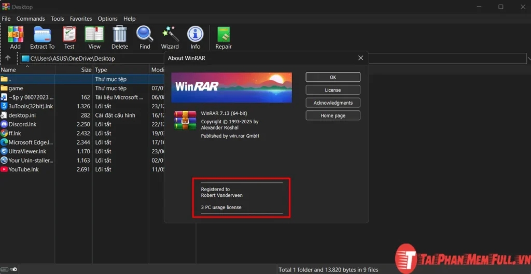Sort by the Size column header
Viewport: 531px width, 274px height.
(74, 70)
